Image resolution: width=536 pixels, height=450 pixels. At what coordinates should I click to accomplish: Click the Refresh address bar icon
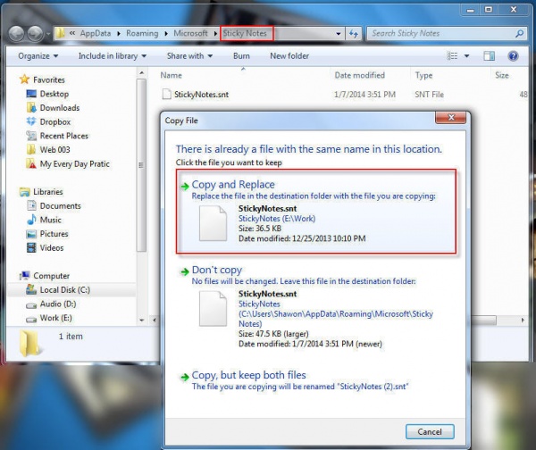pyautogui.click(x=354, y=34)
